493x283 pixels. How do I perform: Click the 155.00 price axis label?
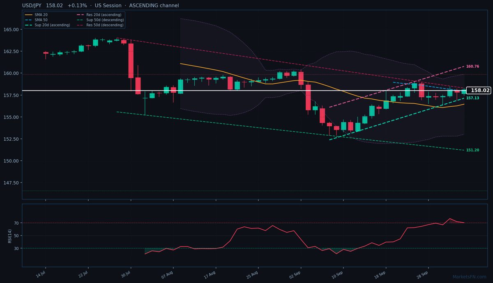[x=11, y=117]
